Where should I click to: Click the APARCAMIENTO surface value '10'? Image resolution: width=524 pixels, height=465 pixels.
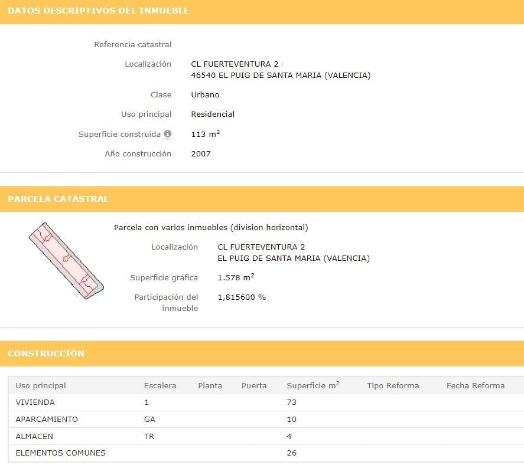click(x=291, y=420)
